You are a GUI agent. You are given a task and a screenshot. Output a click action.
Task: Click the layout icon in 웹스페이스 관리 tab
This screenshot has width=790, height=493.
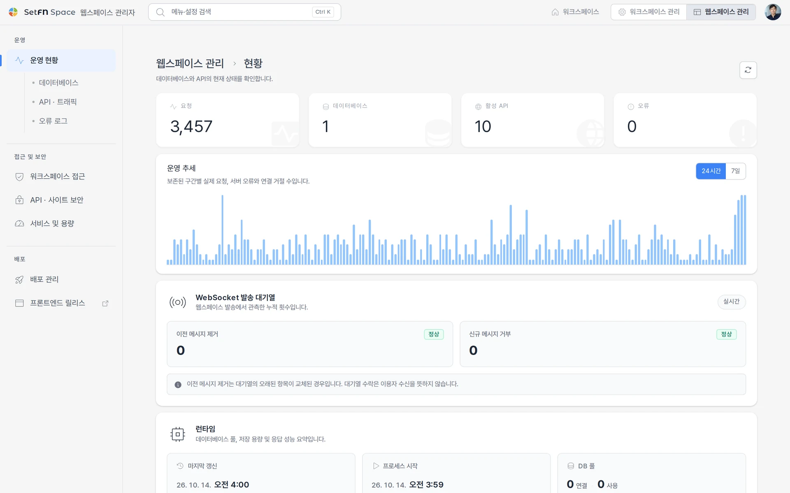pos(697,12)
